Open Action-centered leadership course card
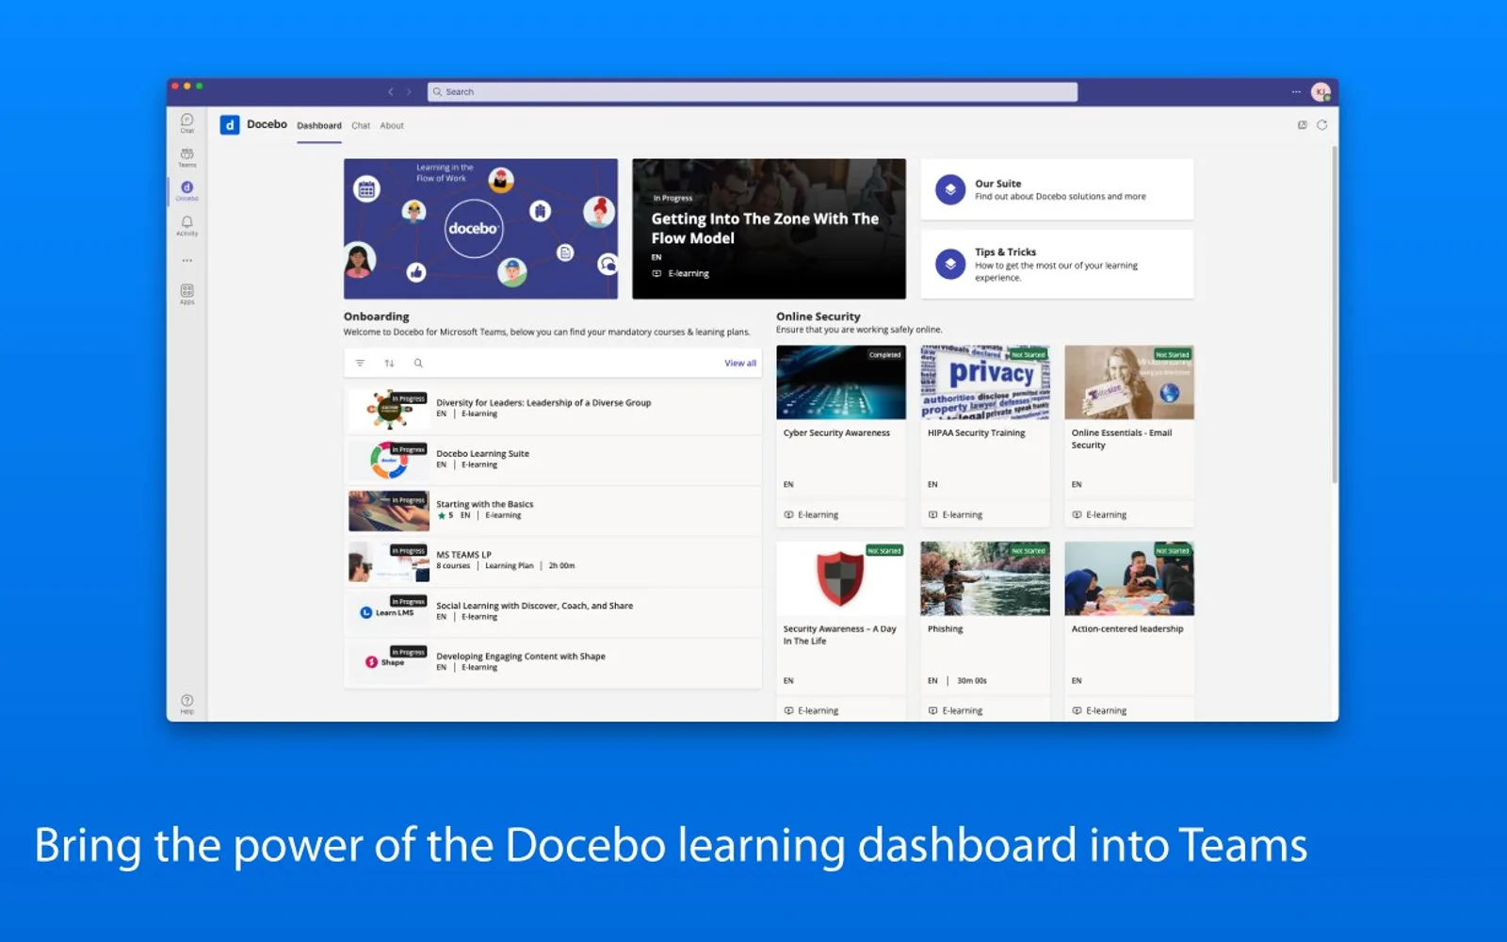The height and width of the screenshot is (942, 1507). pos(1129,631)
